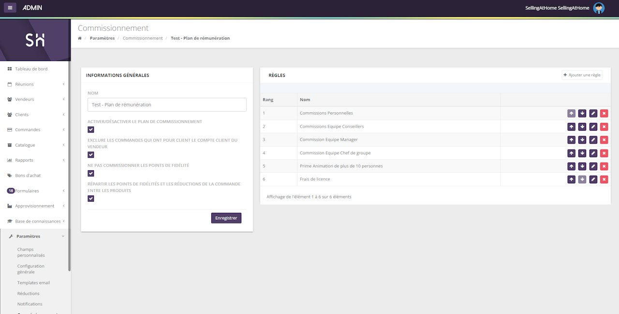Click Prime Animation de plus de 10 personnes
This screenshot has height=314, width=619.
click(341, 166)
